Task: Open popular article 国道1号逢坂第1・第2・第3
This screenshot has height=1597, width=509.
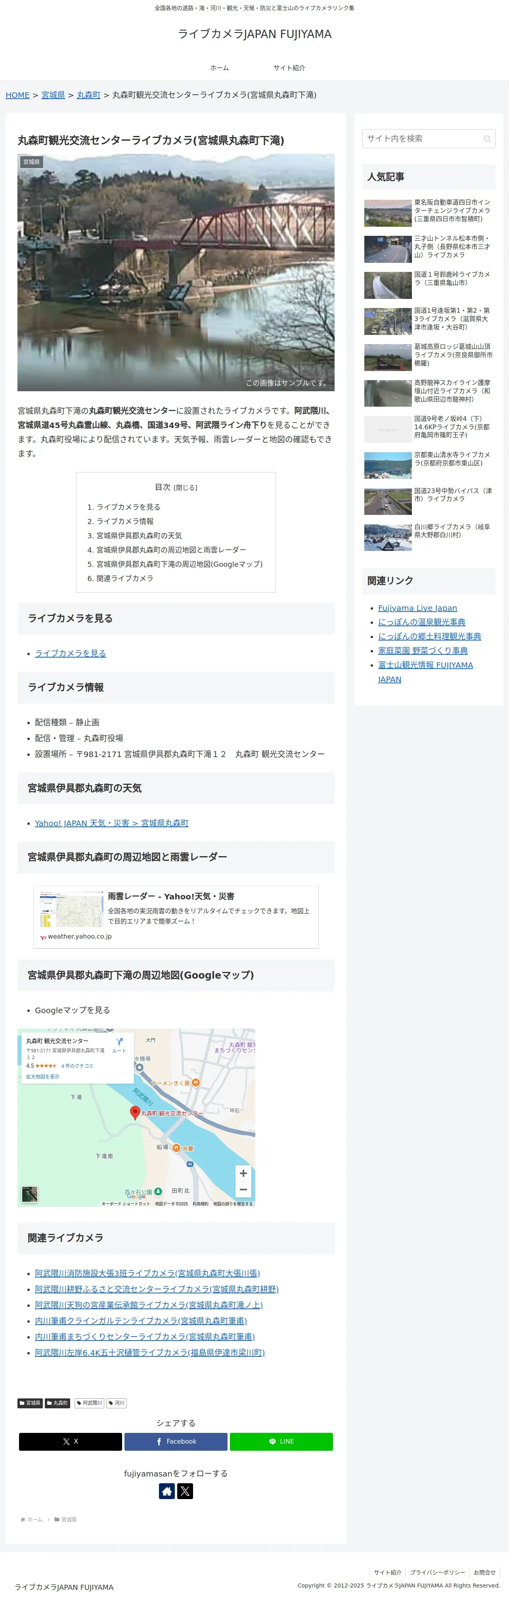Action: (429, 321)
